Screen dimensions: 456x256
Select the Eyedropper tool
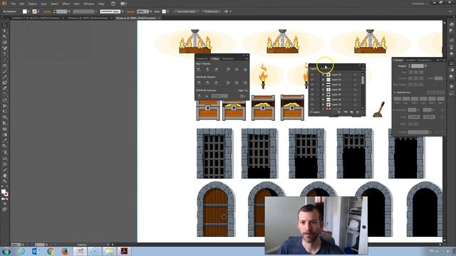tap(4, 141)
